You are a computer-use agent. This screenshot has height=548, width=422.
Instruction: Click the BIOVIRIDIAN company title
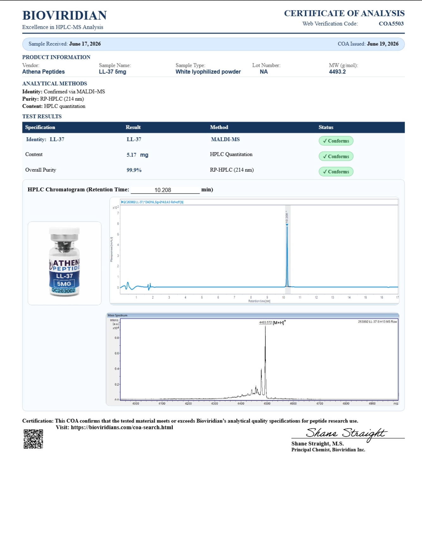coord(65,15)
